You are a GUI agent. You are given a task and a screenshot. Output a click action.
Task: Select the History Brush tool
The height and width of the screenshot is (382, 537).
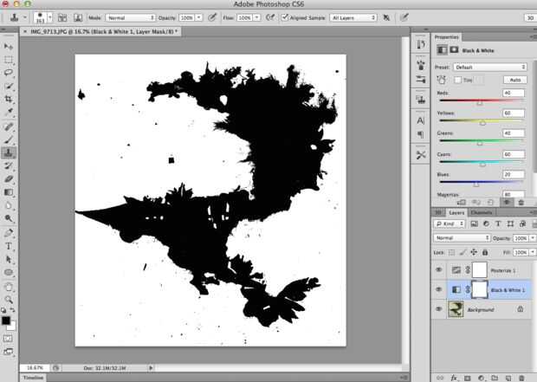click(x=9, y=166)
